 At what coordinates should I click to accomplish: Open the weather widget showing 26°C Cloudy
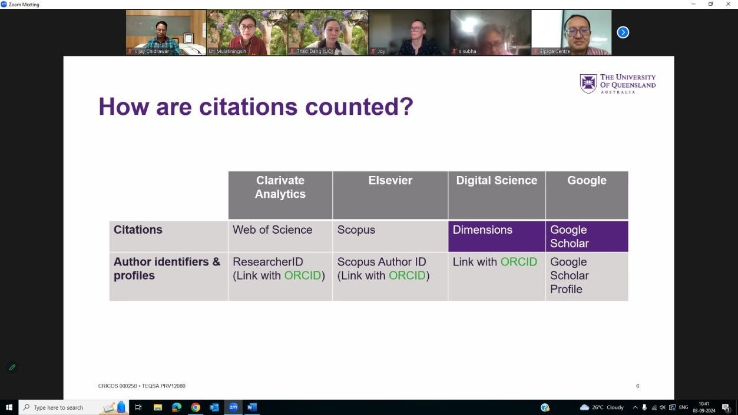(x=602, y=407)
